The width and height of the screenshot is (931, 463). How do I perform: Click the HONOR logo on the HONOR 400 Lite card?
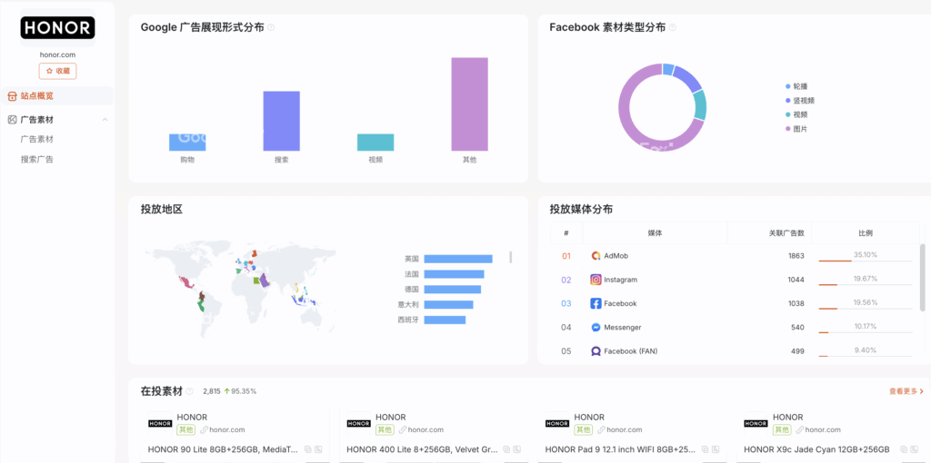point(358,424)
